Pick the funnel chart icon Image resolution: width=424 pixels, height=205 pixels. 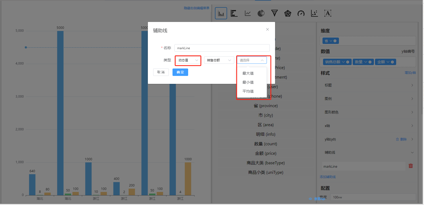[x=275, y=13]
